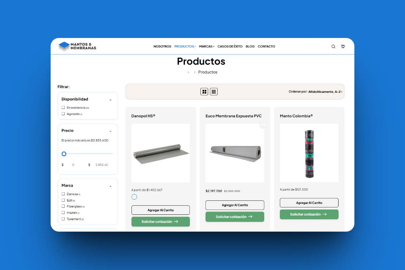405x270 pixels.
Task: Filter by Danosa brand
Action: [63, 194]
